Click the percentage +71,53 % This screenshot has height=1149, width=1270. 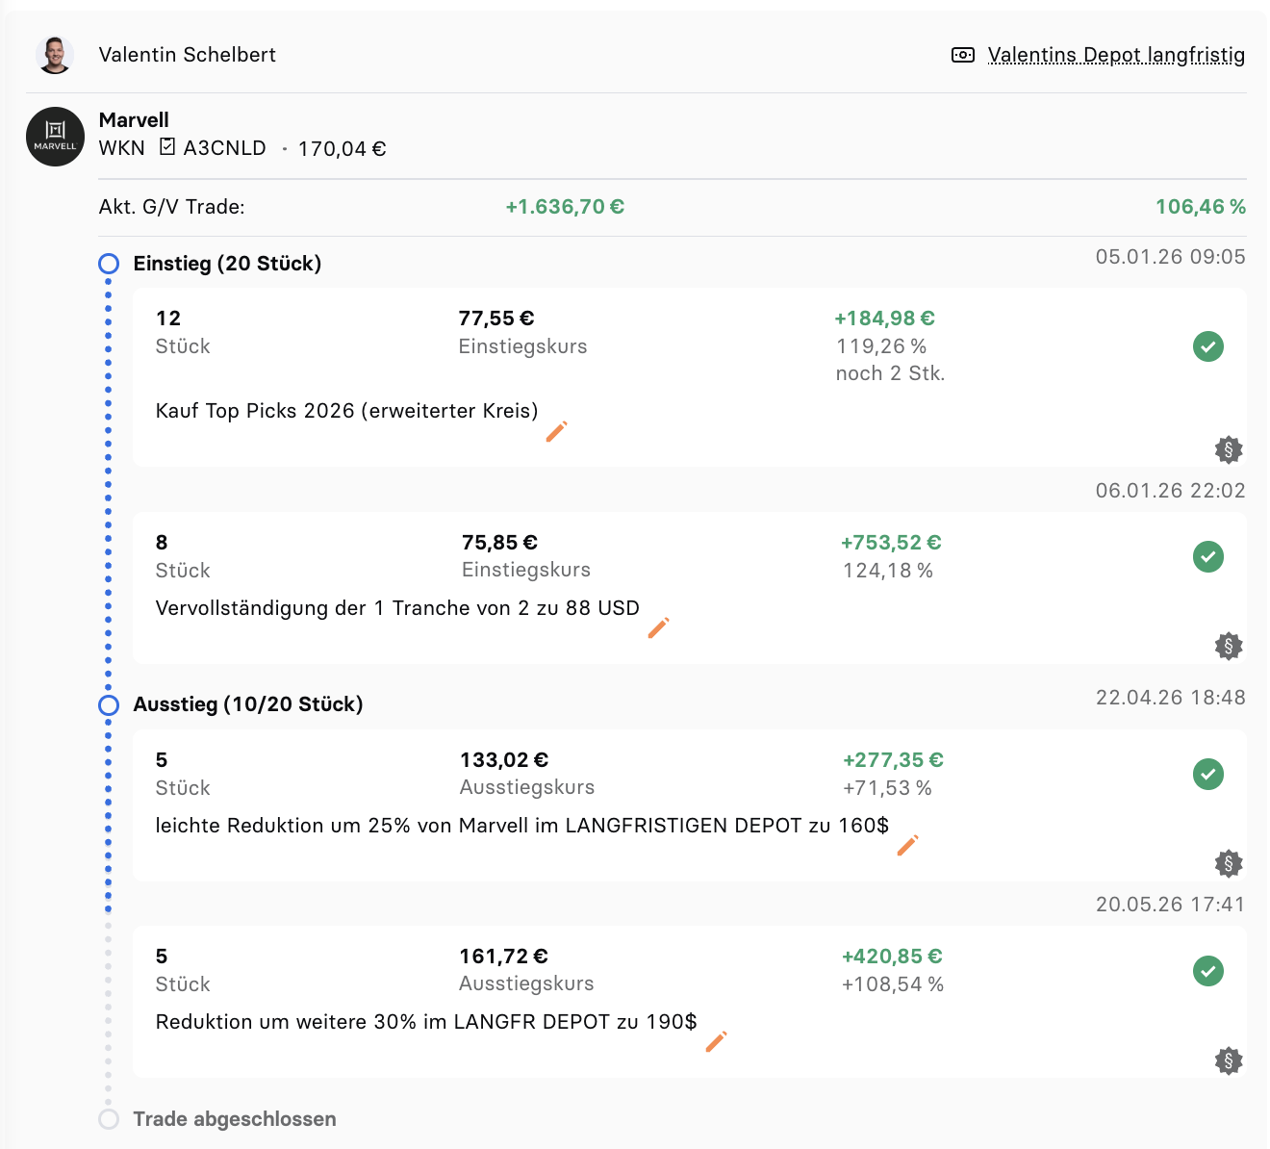pyautogui.click(x=887, y=788)
